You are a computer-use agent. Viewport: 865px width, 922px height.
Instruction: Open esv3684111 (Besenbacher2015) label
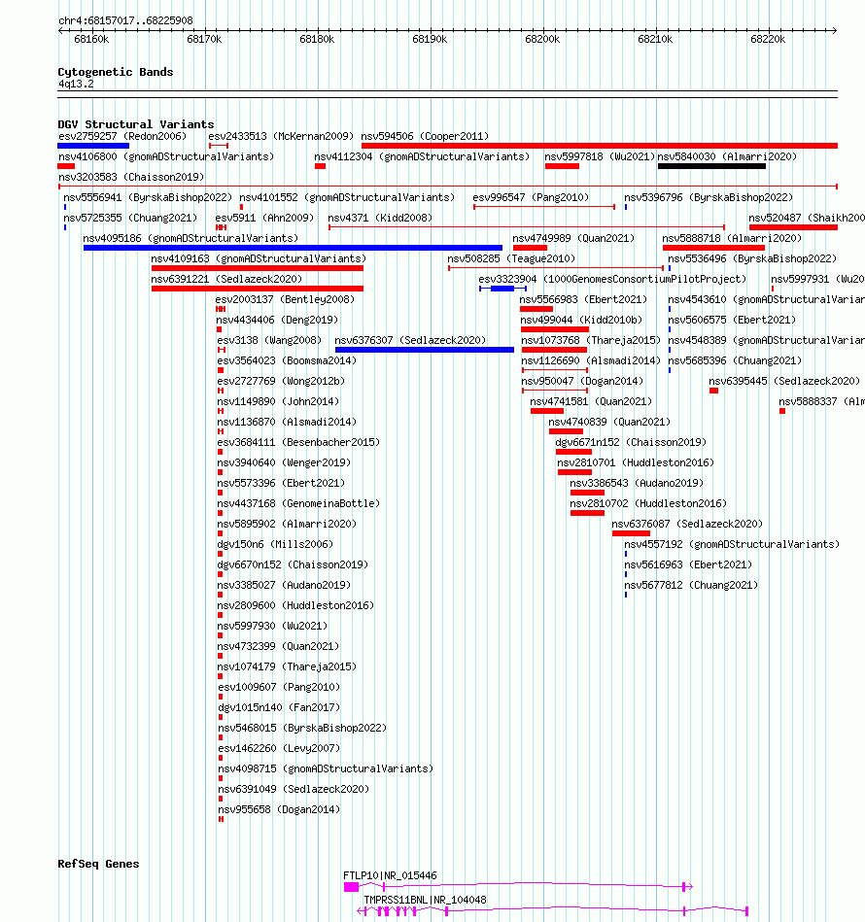[x=298, y=442]
